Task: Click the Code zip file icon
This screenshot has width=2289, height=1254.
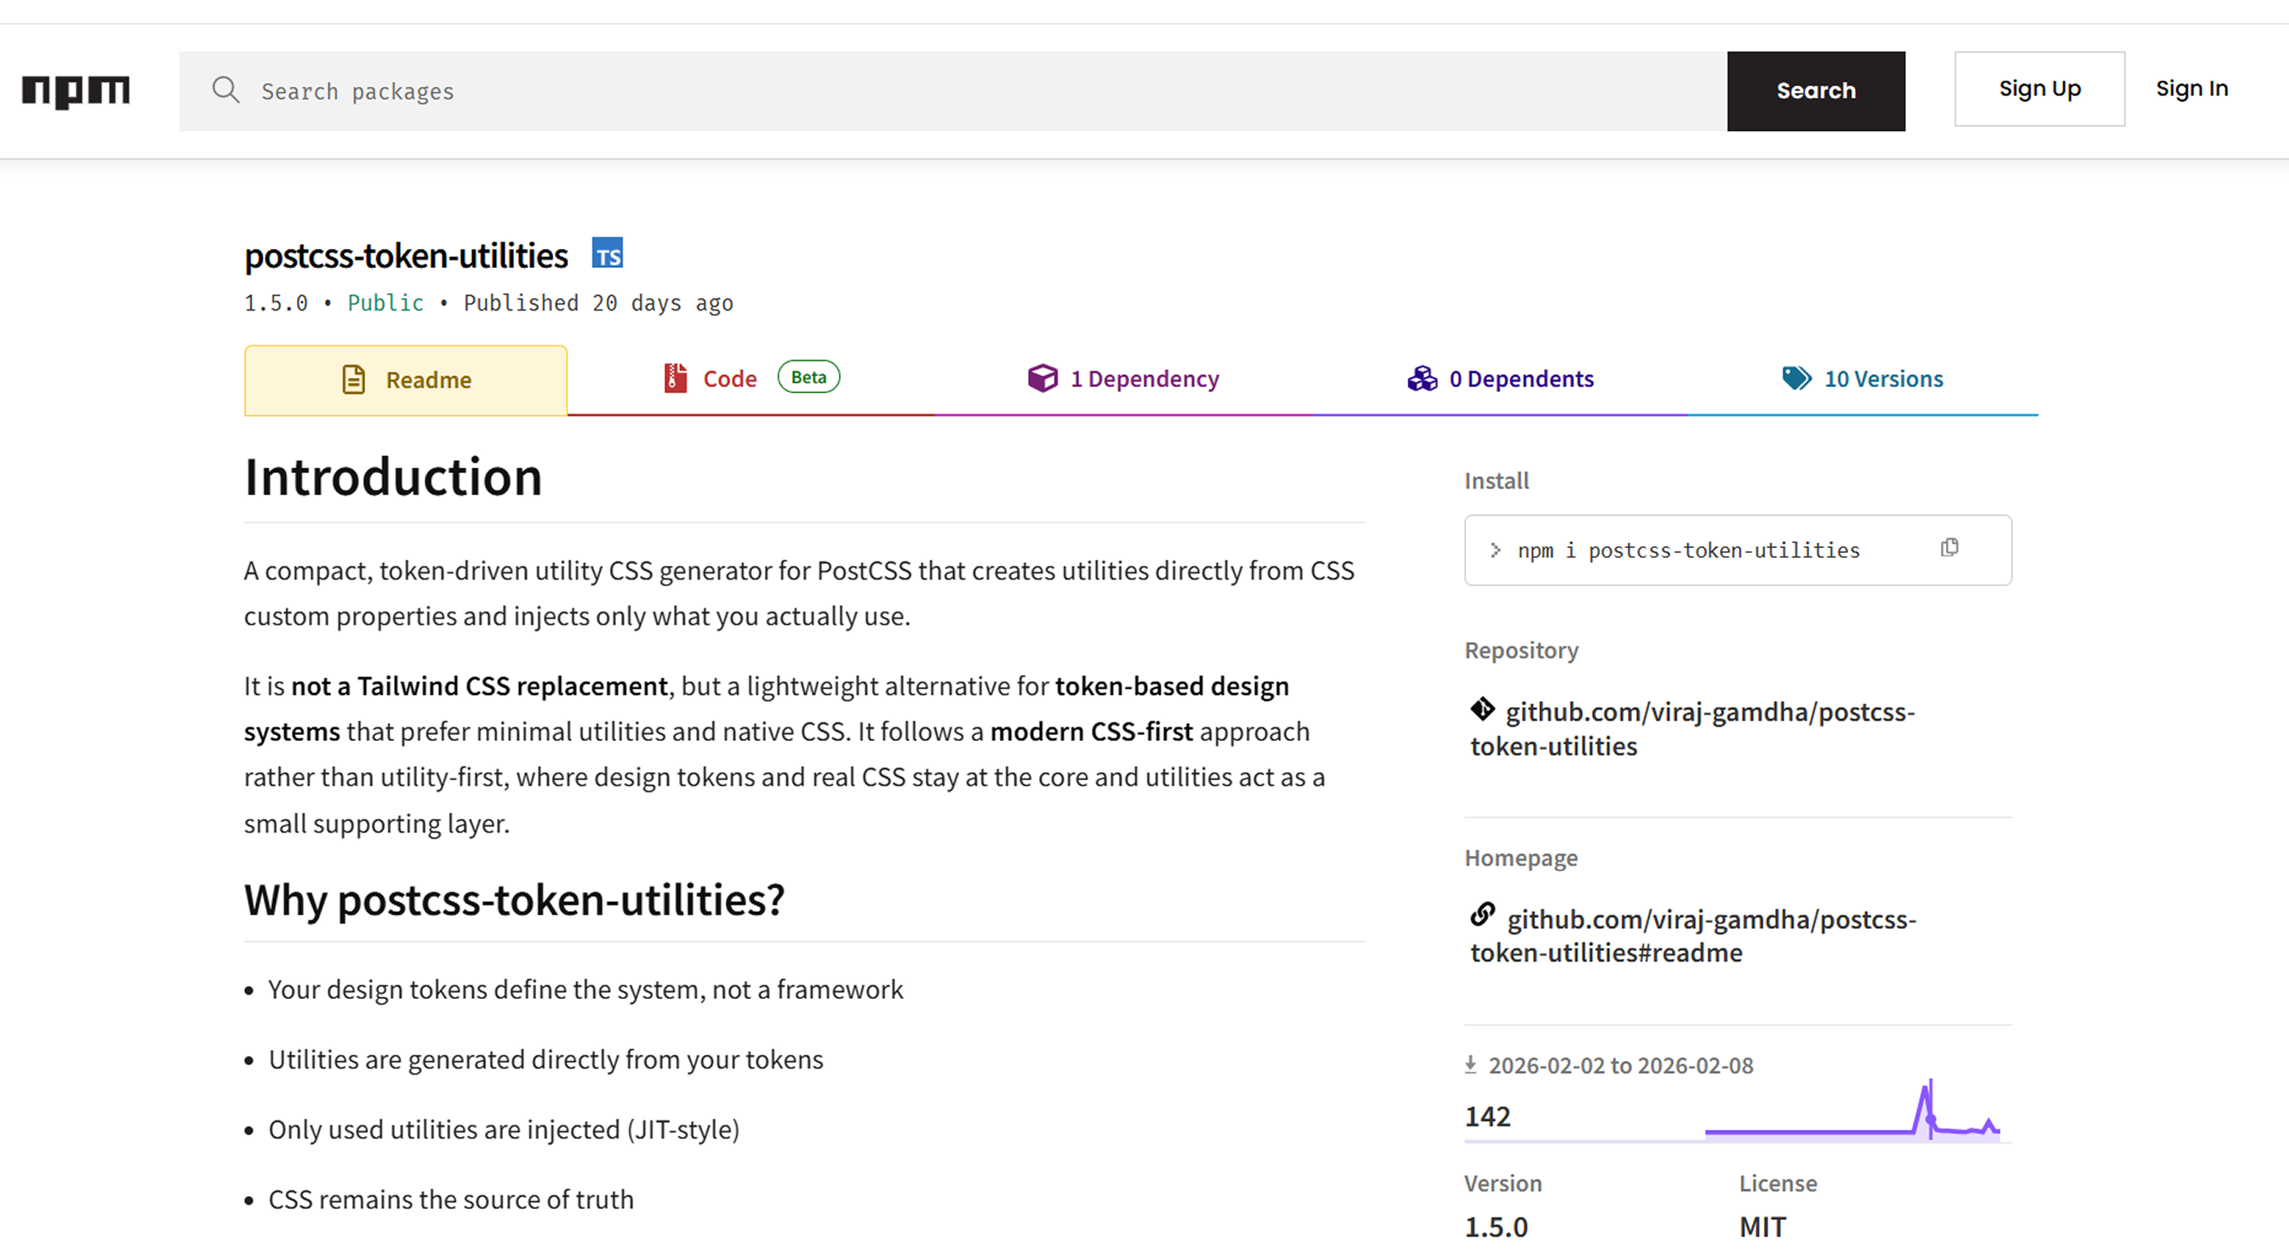Action: click(676, 379)
